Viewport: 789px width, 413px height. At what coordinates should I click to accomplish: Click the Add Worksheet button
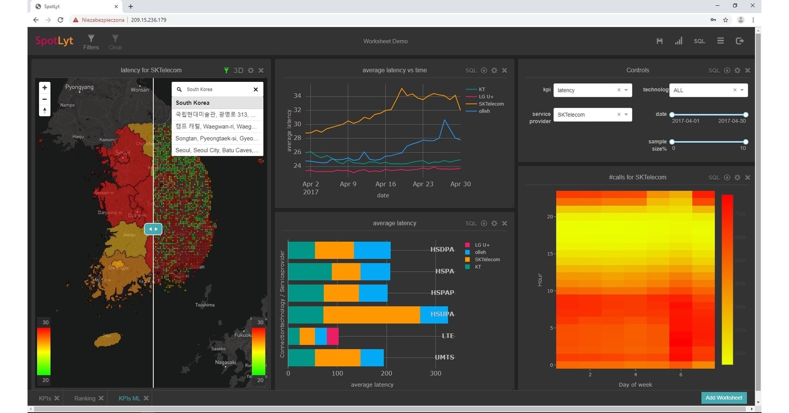click(x=724, y=398)
